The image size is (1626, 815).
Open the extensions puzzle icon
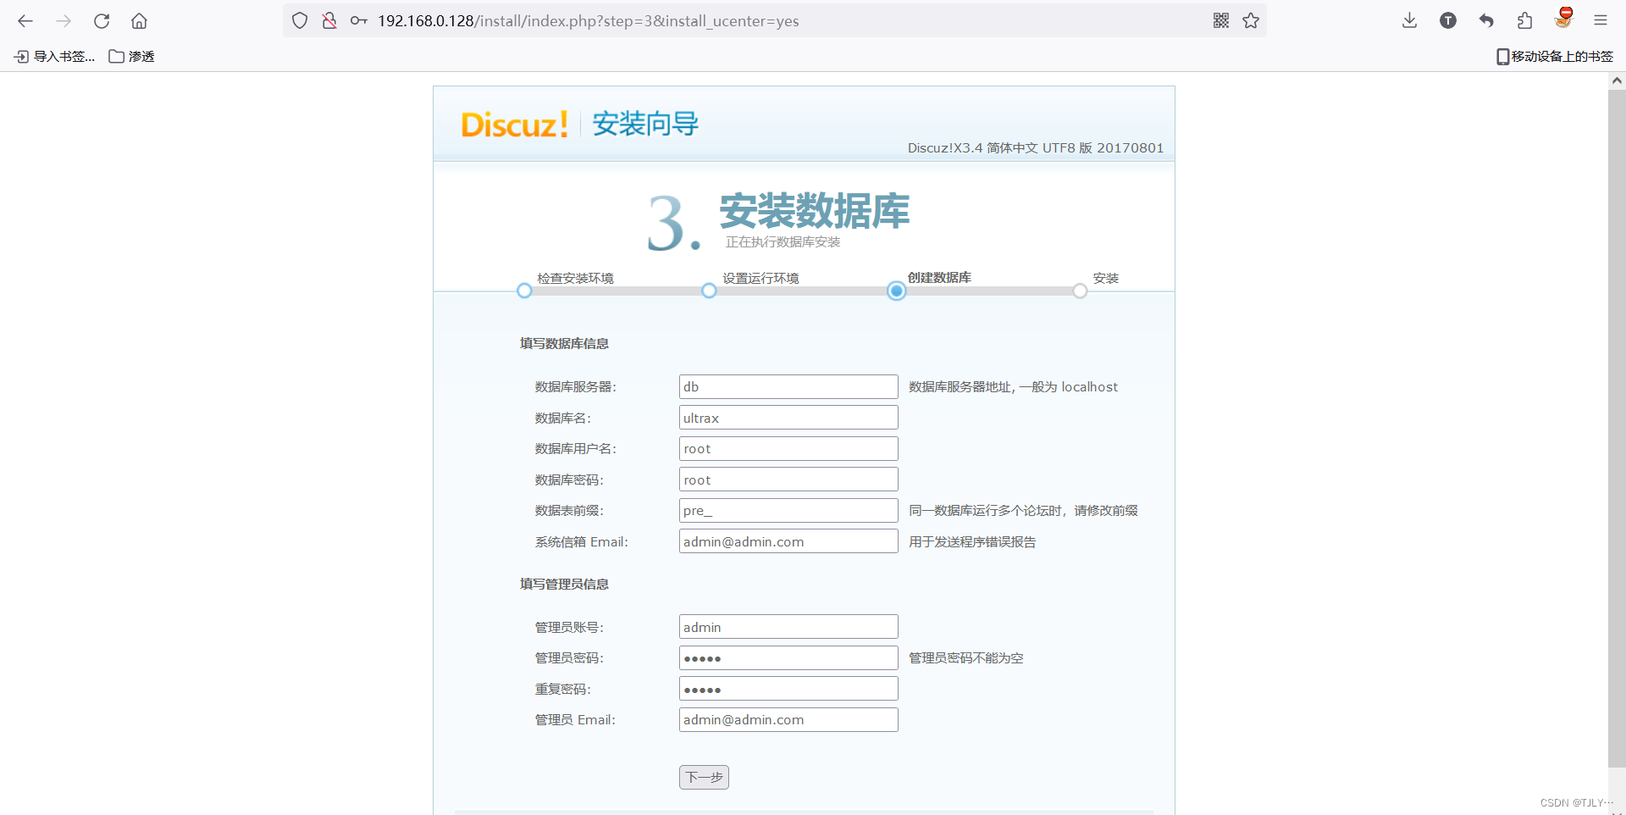(1524, 21)
